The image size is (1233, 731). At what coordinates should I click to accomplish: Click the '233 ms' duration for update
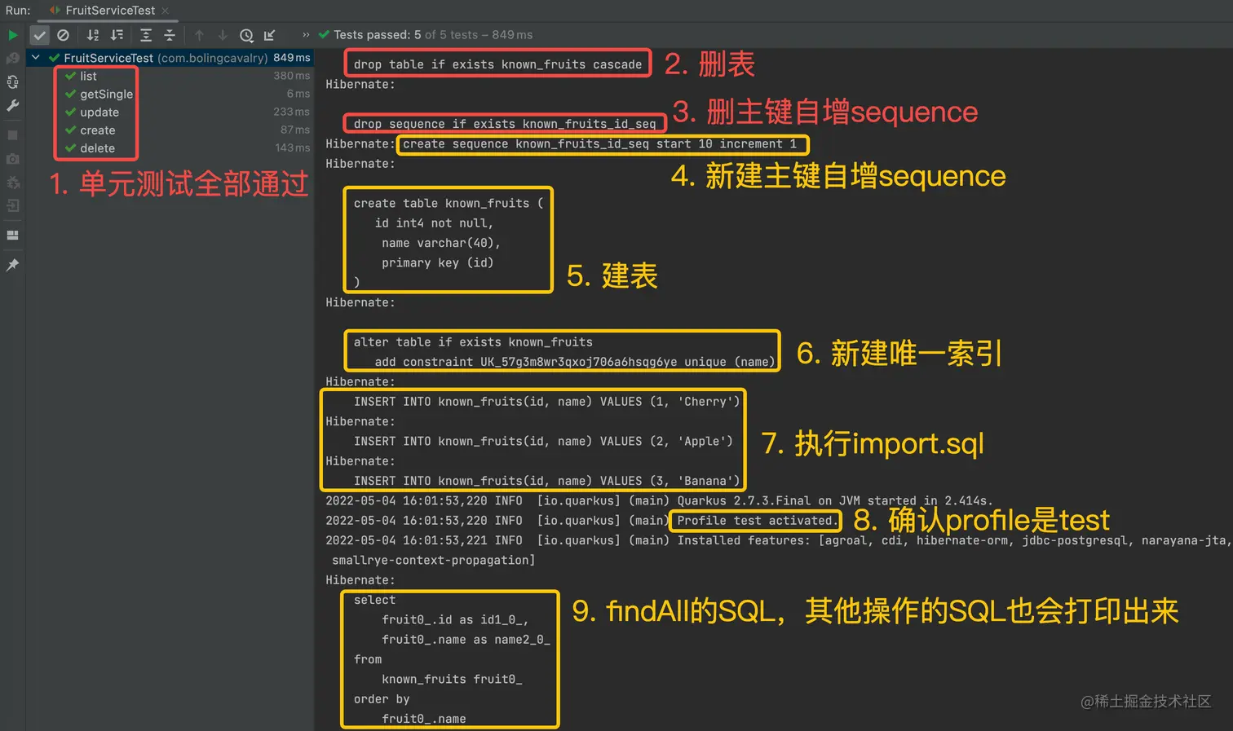point(292,112)
